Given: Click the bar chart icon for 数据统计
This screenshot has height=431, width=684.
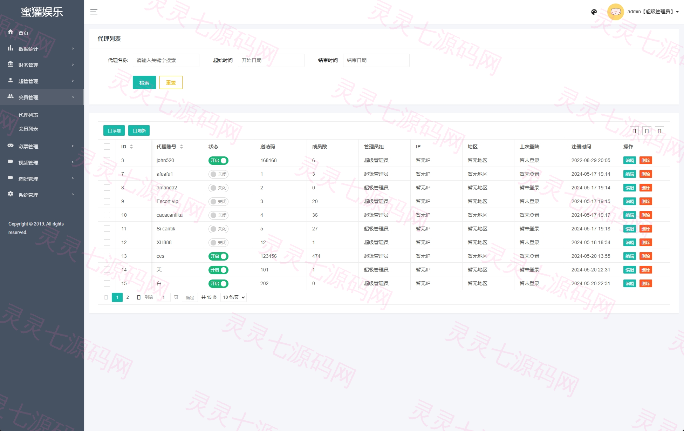Looking at the screenshot, I should click(11, 48).
